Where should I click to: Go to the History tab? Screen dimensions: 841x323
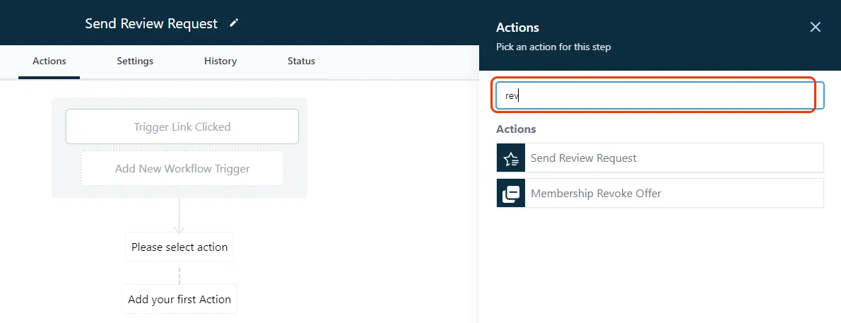coord(220,61)
